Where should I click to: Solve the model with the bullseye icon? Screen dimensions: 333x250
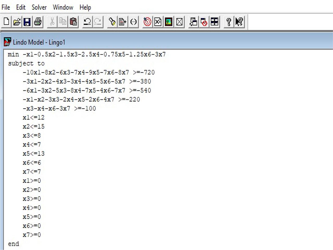click(x=147, y=22)
